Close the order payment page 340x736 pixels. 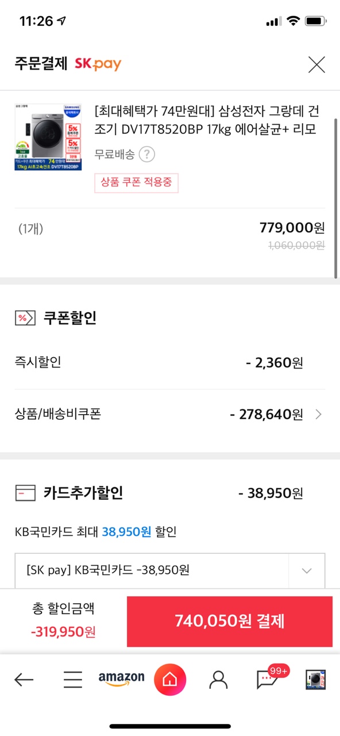point(316,64)
